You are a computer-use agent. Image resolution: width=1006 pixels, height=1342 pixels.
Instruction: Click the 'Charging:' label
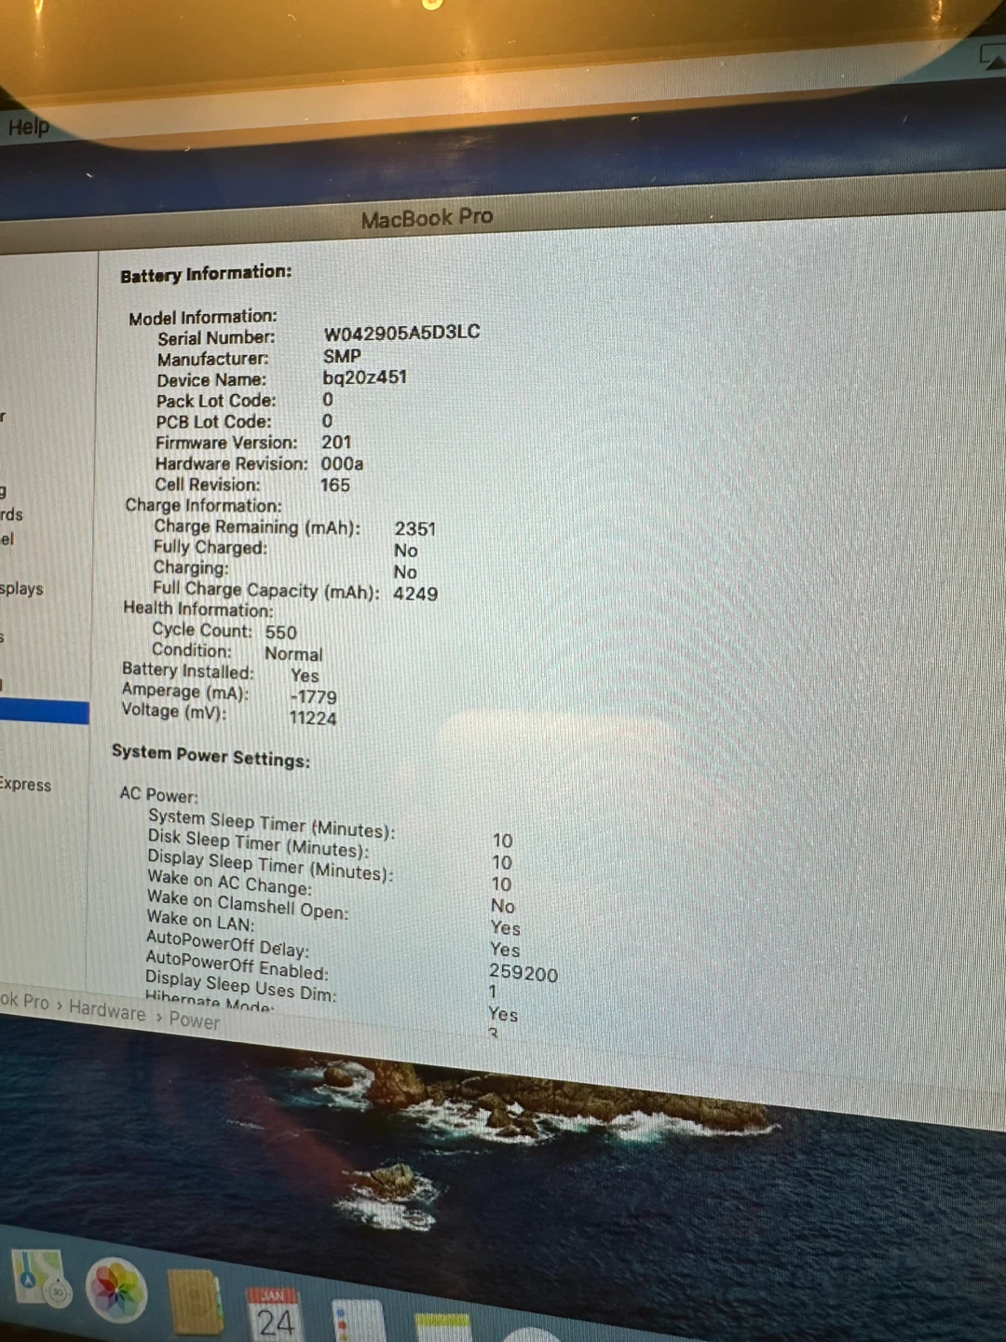[190, 568]
